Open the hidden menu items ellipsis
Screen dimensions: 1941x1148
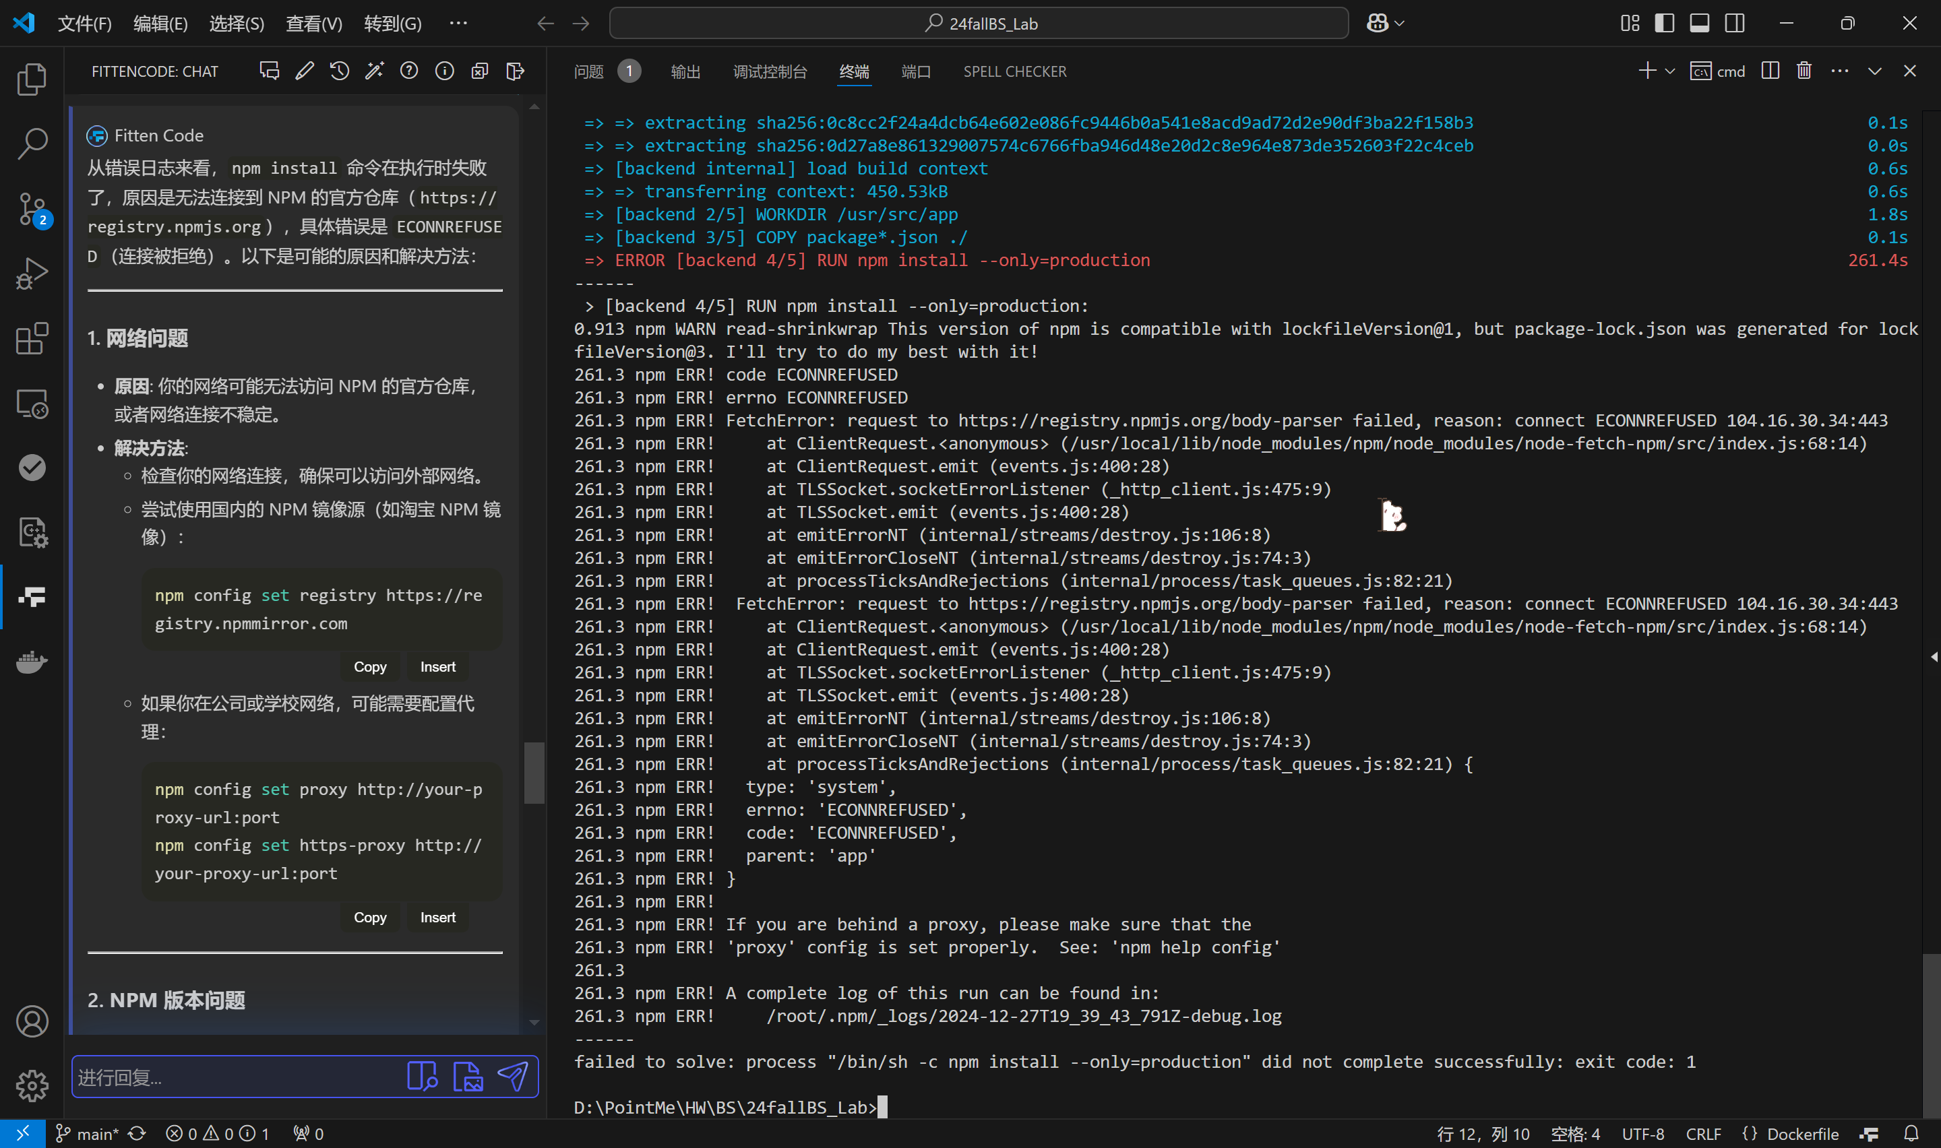459,23
